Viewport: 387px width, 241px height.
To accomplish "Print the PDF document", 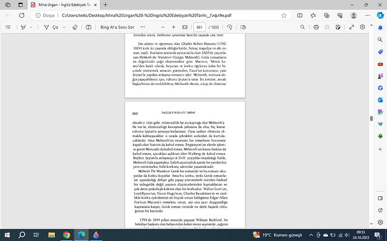I will pyautogui.click(x=316, y=27).
